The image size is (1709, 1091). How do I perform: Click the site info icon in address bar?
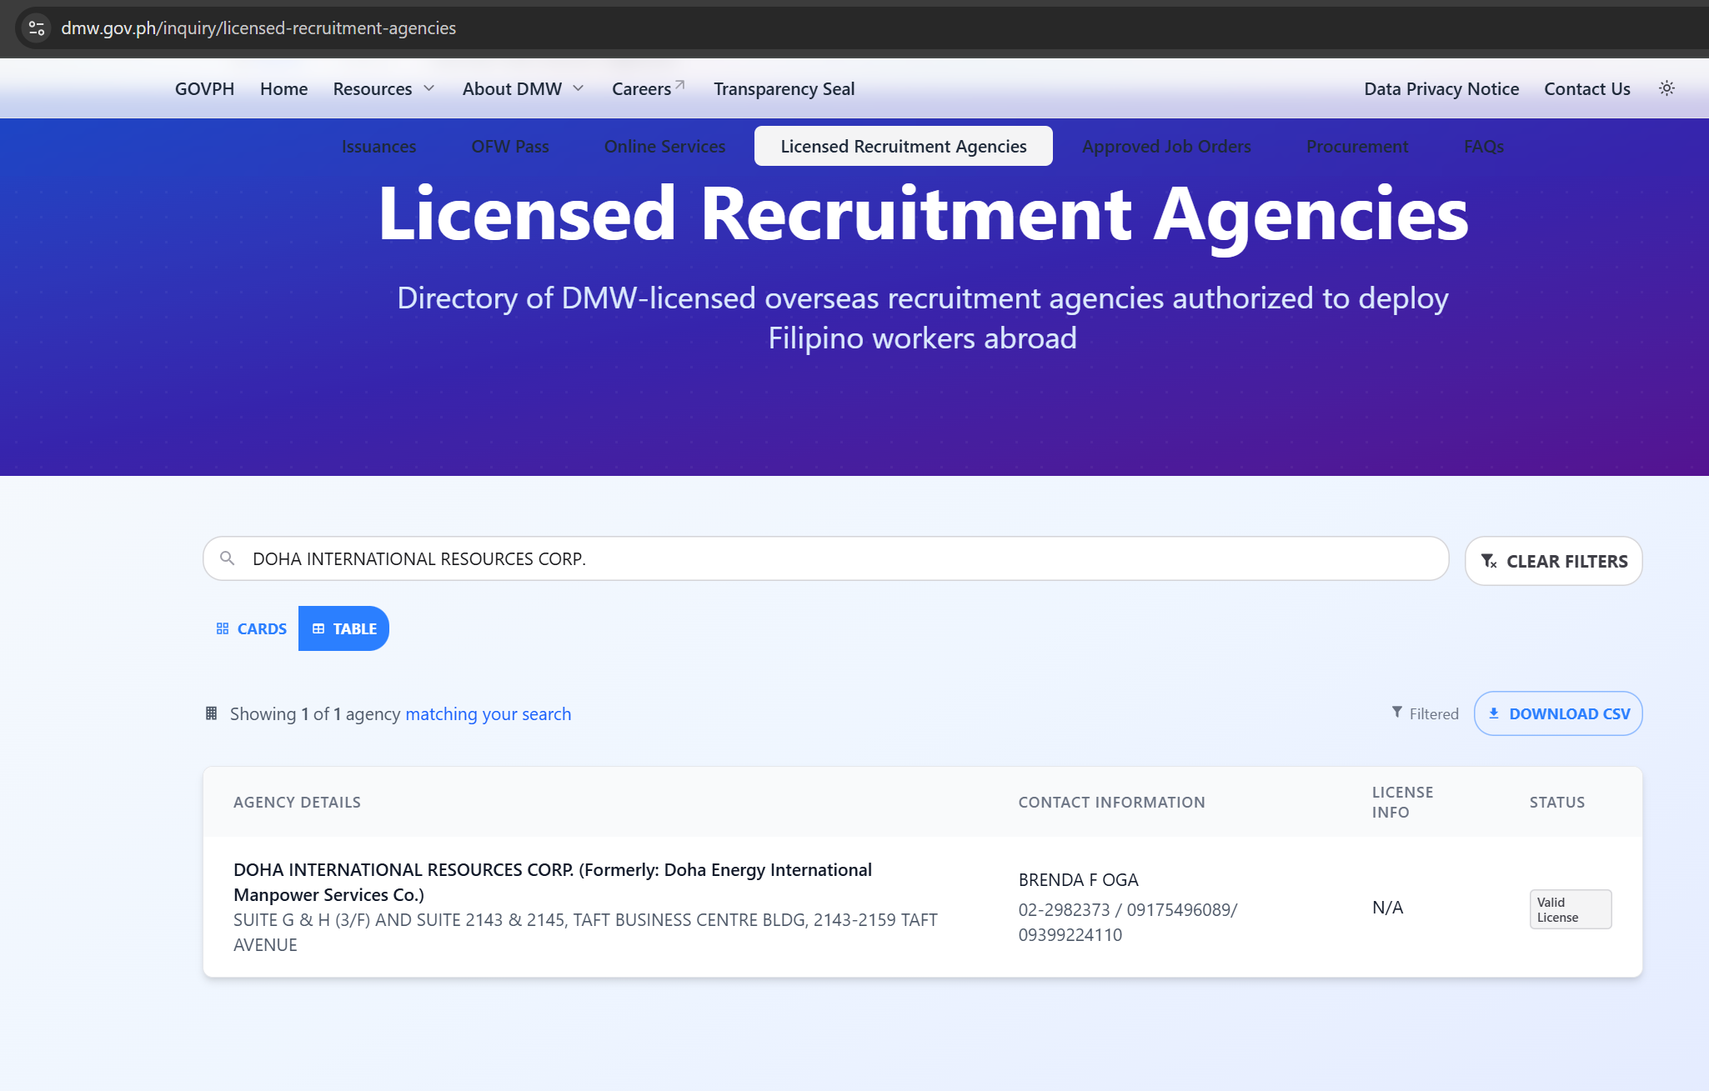[36, 28]
